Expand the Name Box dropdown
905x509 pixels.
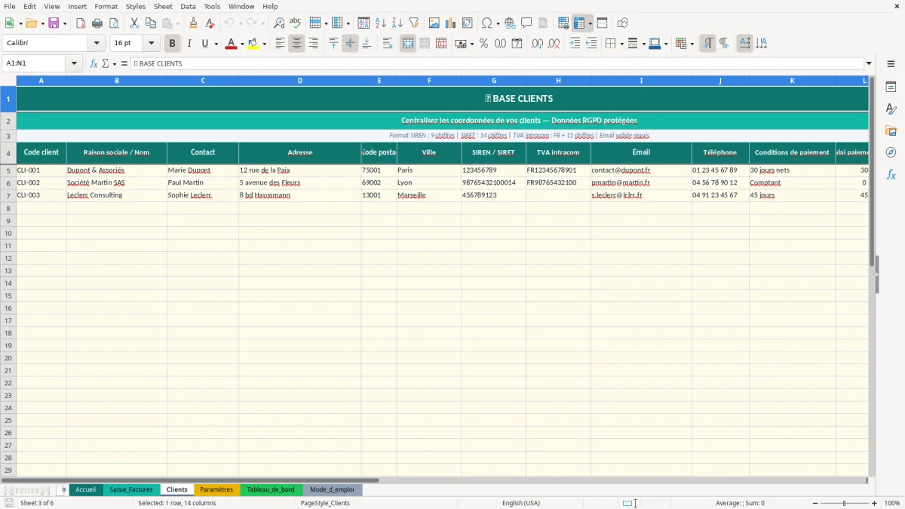[74, 64]
